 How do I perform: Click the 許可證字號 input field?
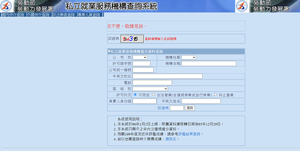pyautogui.click(x=142, y=63)
